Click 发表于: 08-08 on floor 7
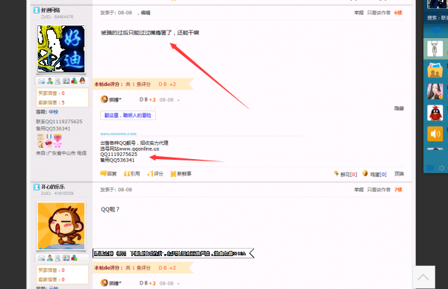Viewport: 448px width, 289px height. tap(116, 190)
